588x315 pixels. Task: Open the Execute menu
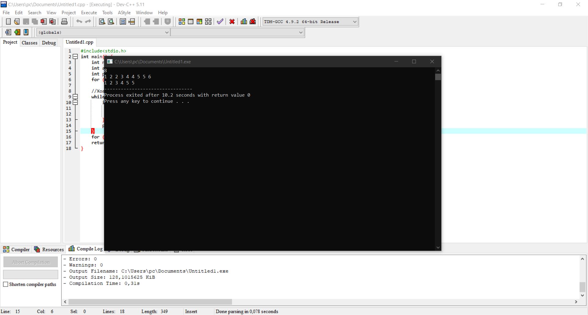(x=89, y=13)
